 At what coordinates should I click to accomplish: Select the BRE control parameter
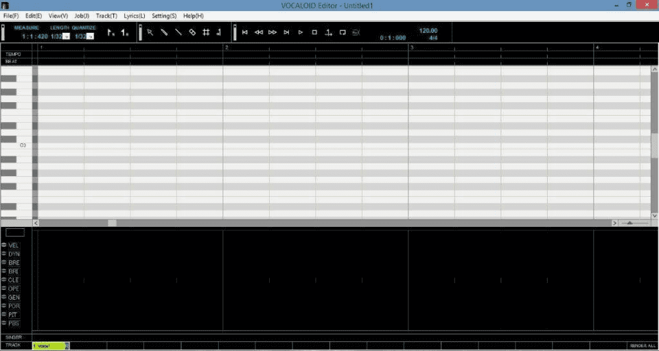point(14,263)
